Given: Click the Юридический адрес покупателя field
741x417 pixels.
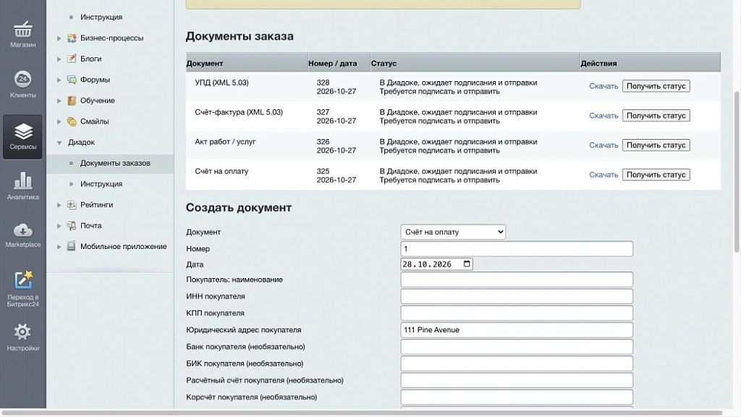Looking at the screenshot, I should pyautogui.click(x=517, y=330).
